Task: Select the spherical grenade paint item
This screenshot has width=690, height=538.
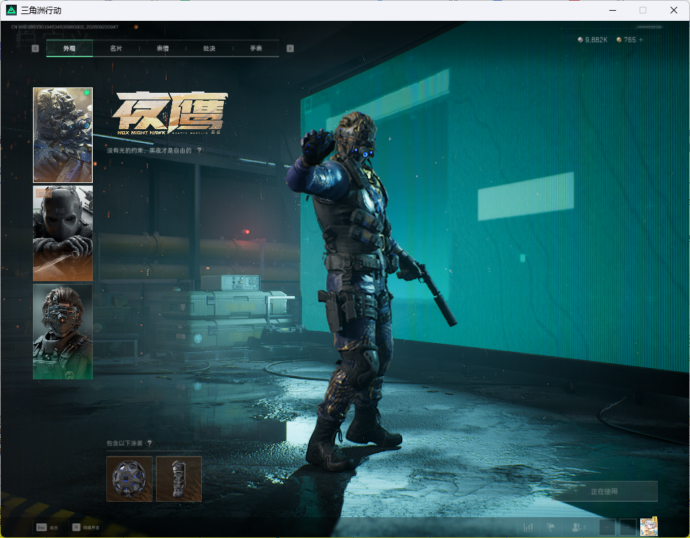Action: click(x=129, y=479)
